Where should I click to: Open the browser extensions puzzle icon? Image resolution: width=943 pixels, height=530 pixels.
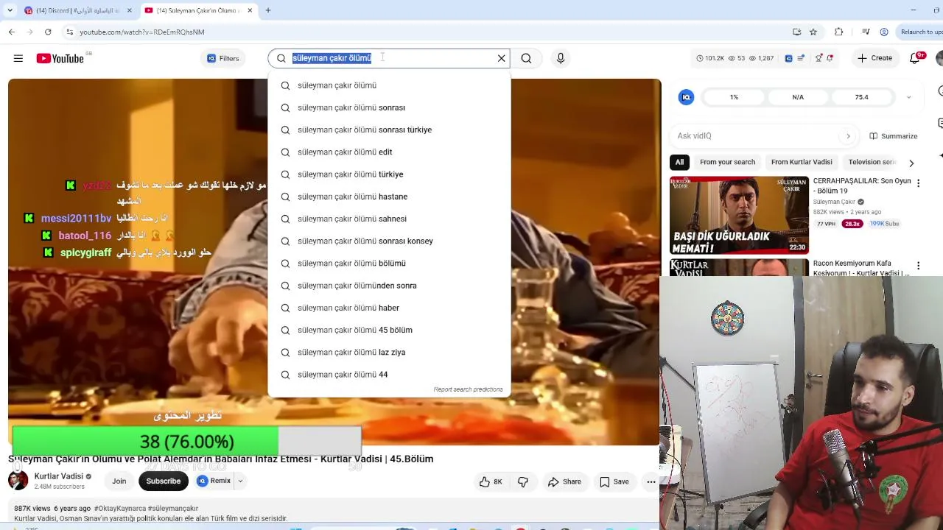pyautogui.click(x=838, y=32)
